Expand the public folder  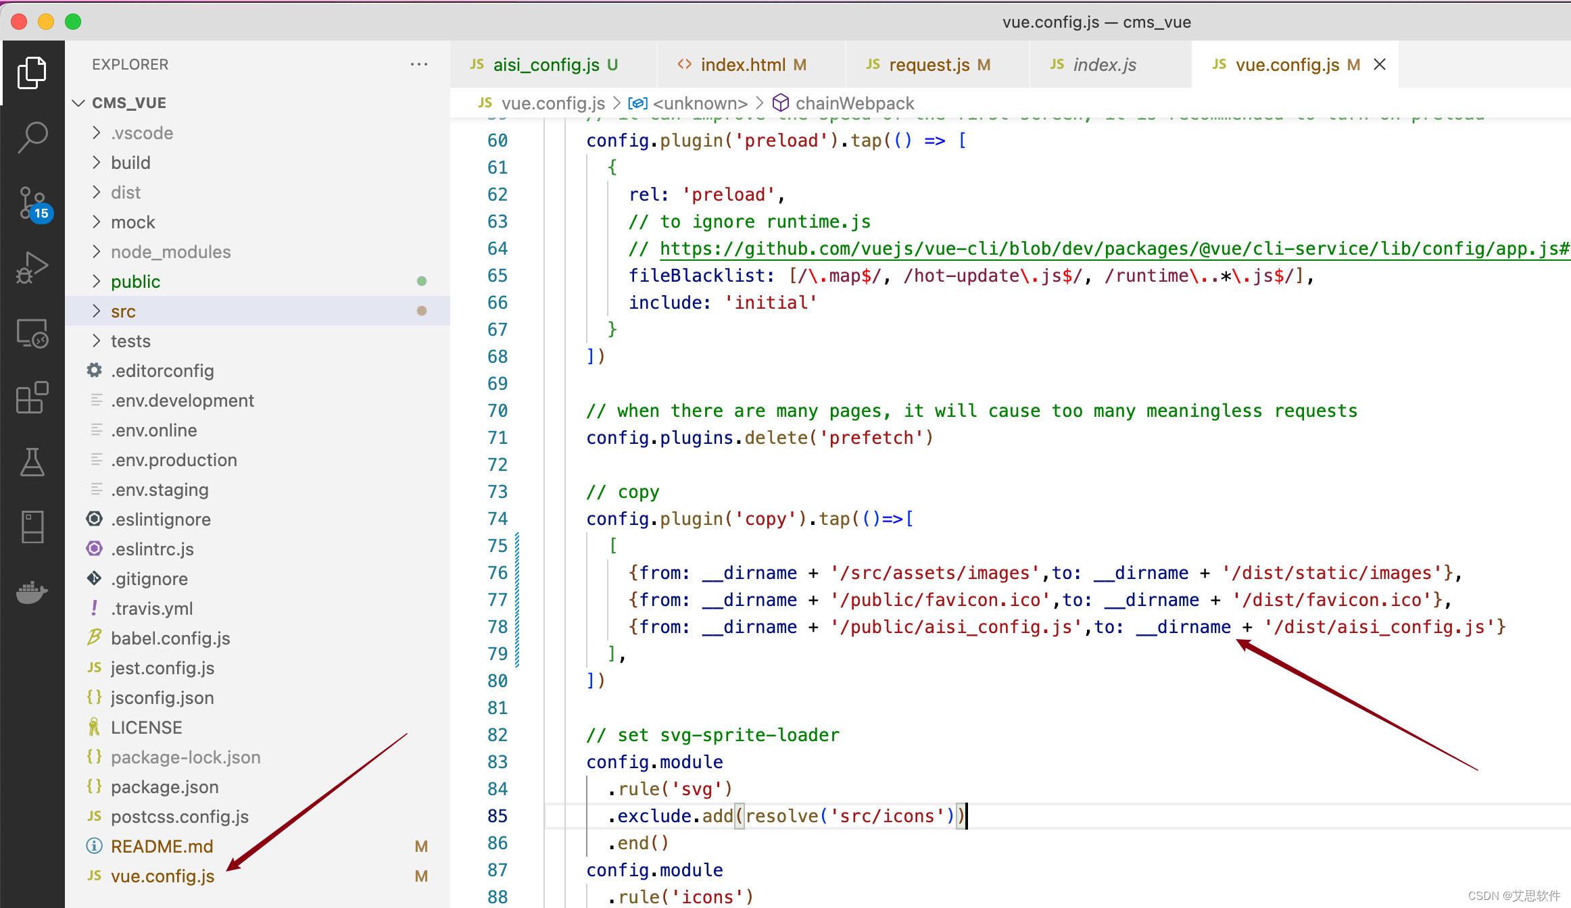pyautogui.click(x=135, y=282)
